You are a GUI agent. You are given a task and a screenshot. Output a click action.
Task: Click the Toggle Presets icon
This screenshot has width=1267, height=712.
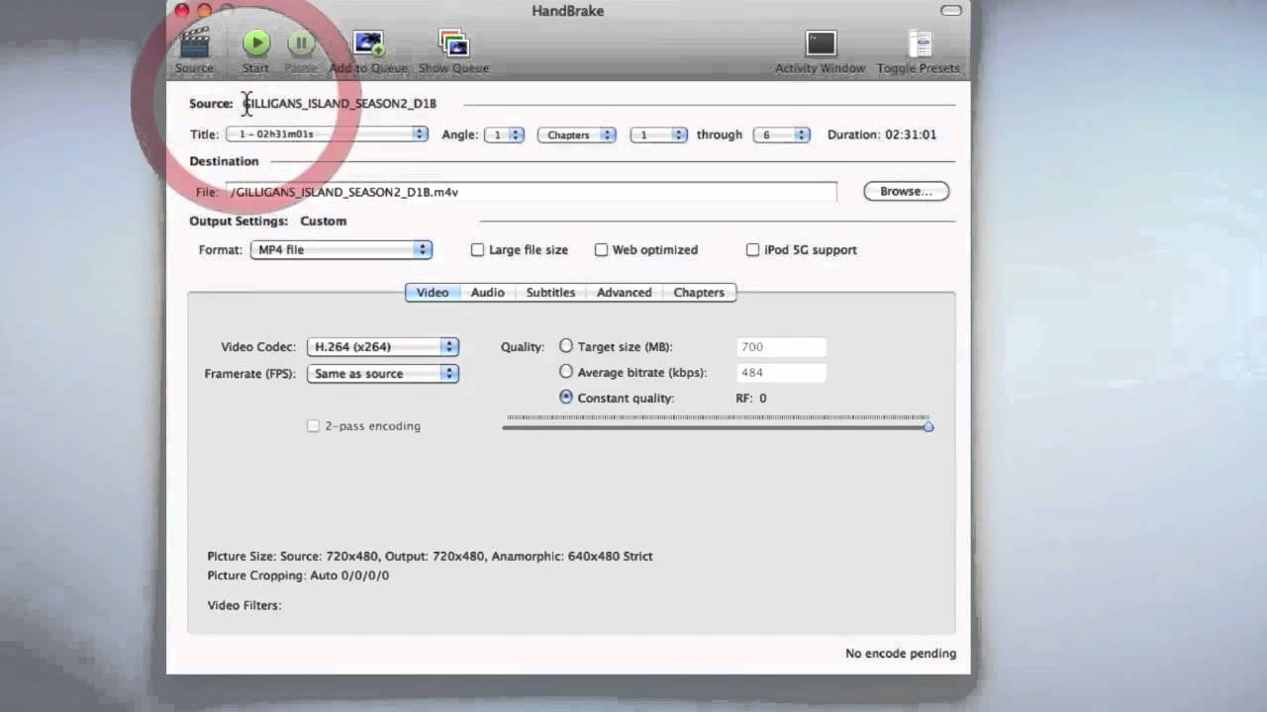pos(920,44)
